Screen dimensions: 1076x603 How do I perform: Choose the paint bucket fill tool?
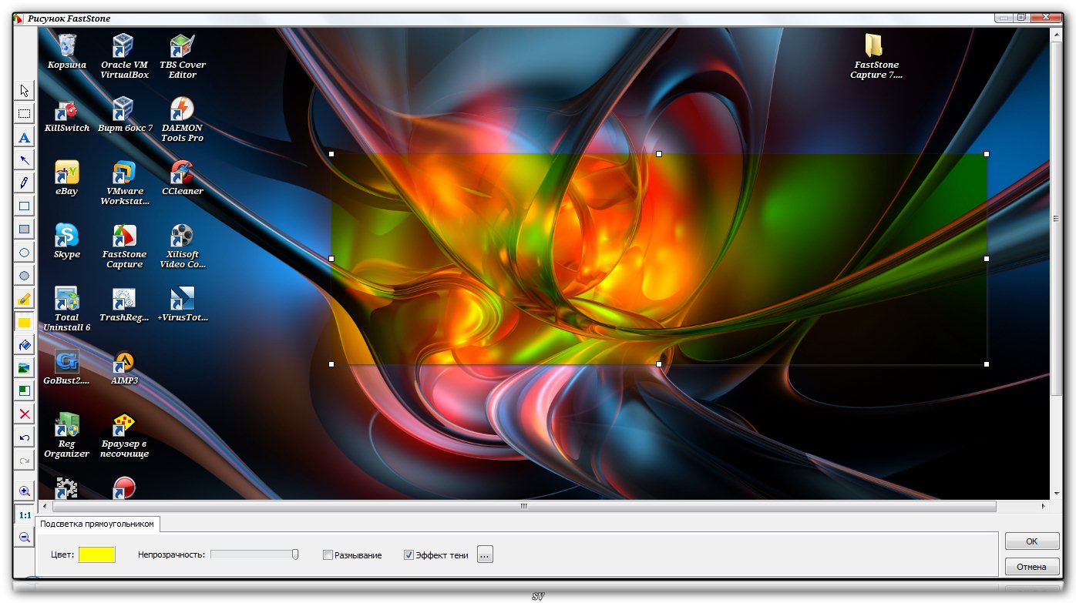coord(25,345)
